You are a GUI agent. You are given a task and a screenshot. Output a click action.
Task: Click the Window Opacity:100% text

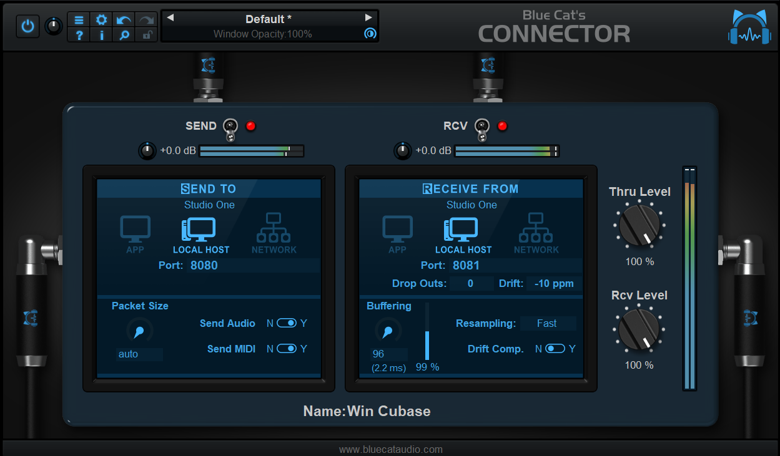[263, 34]
